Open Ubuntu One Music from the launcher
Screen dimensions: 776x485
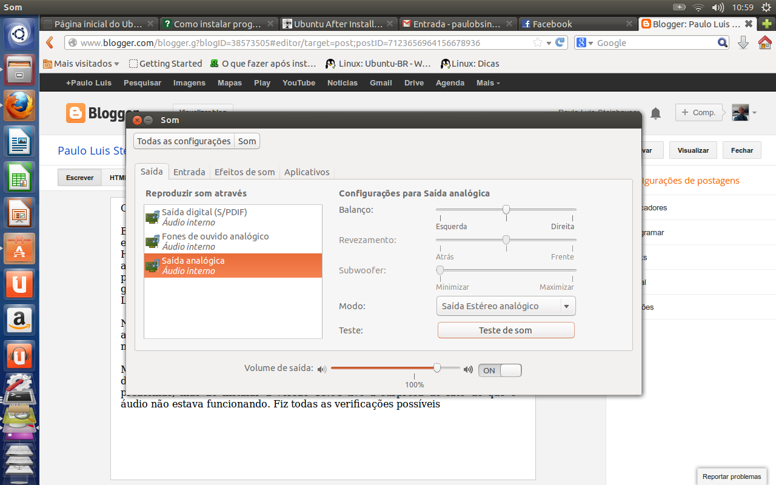coord(19,356)
